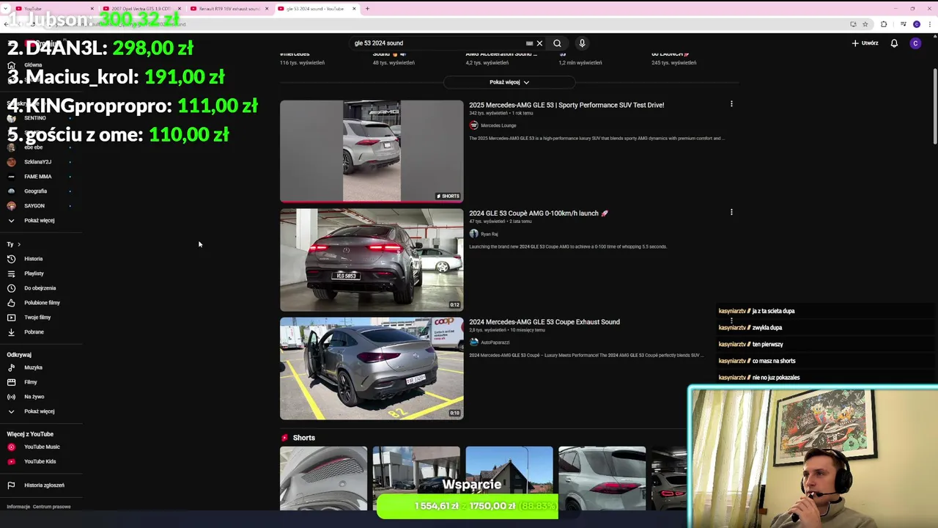
Task: Open Do obejrzenia watch later list
Action: [x=40, y=288]
